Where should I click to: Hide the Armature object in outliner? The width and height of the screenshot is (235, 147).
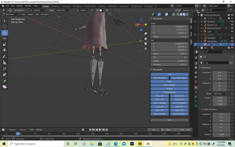pyautogui.click(x=232, y=21)
